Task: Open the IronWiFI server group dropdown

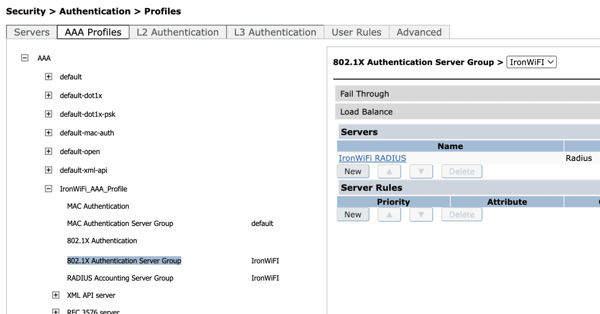Action: 531,62
